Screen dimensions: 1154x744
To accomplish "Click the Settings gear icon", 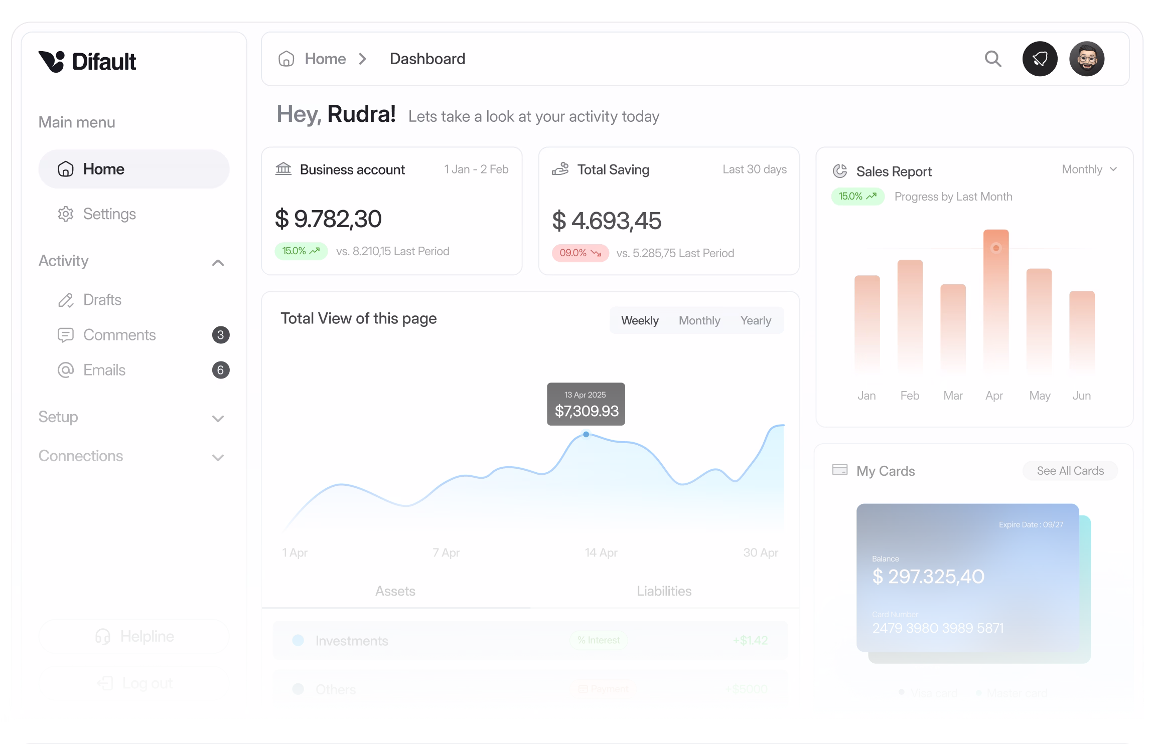I will coord(66,214).
